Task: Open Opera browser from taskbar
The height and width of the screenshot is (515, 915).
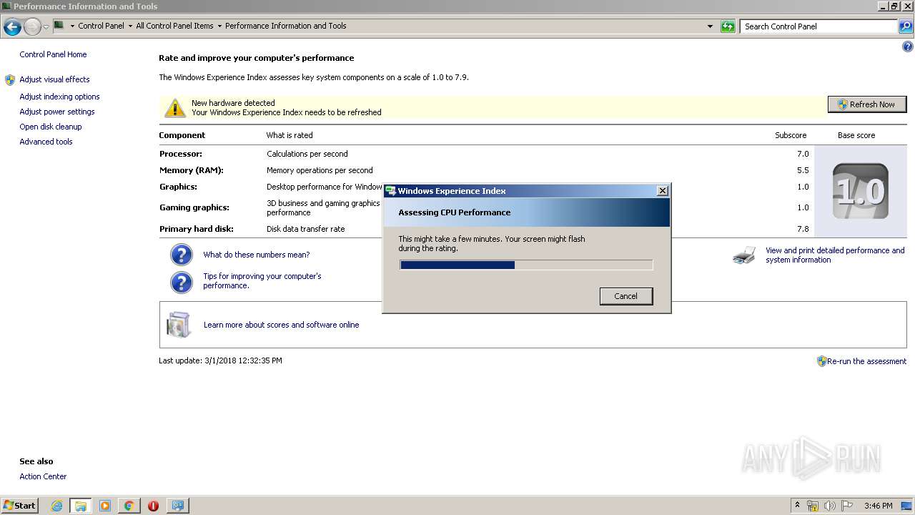Action: pyautogui.click(x=153, y=506)
